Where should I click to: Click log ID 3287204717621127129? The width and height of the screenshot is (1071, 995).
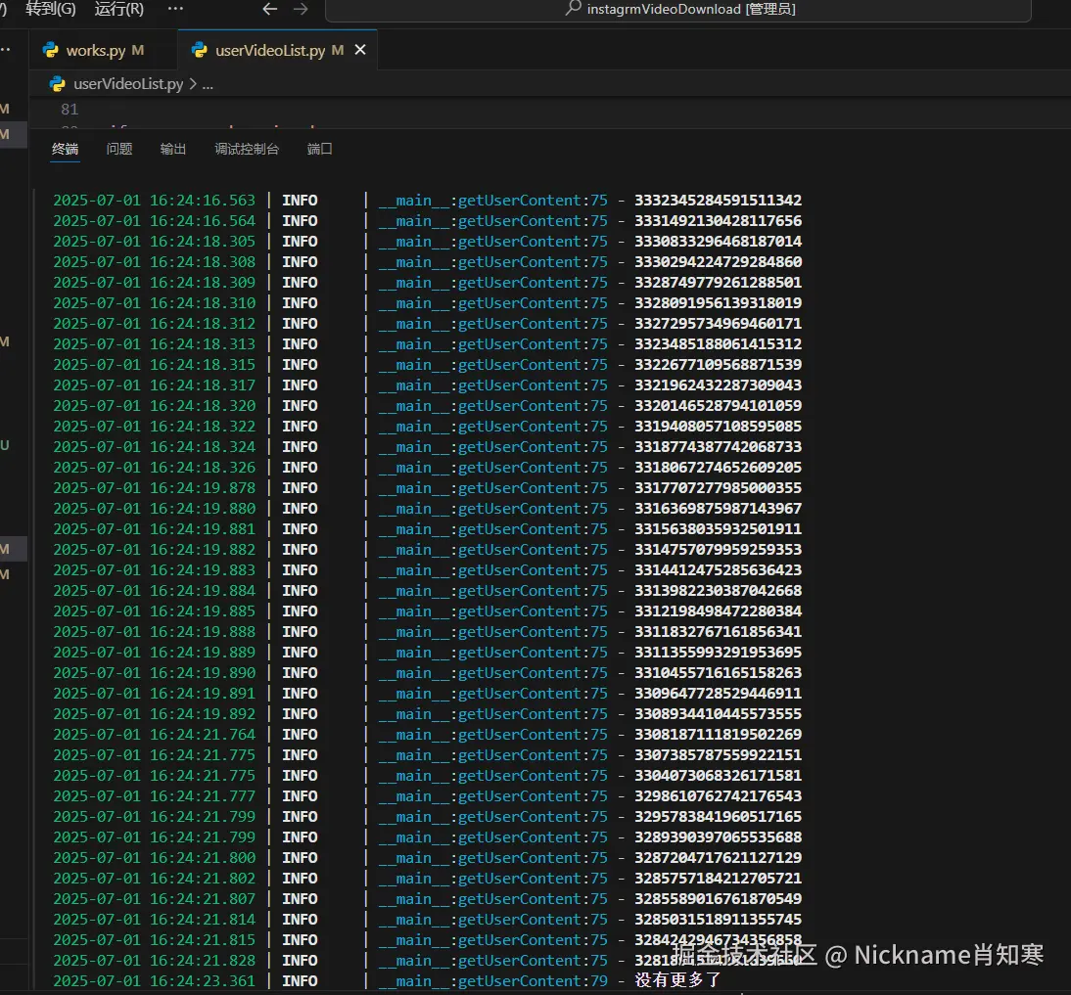pyautogui.click(x=718, y=858)
